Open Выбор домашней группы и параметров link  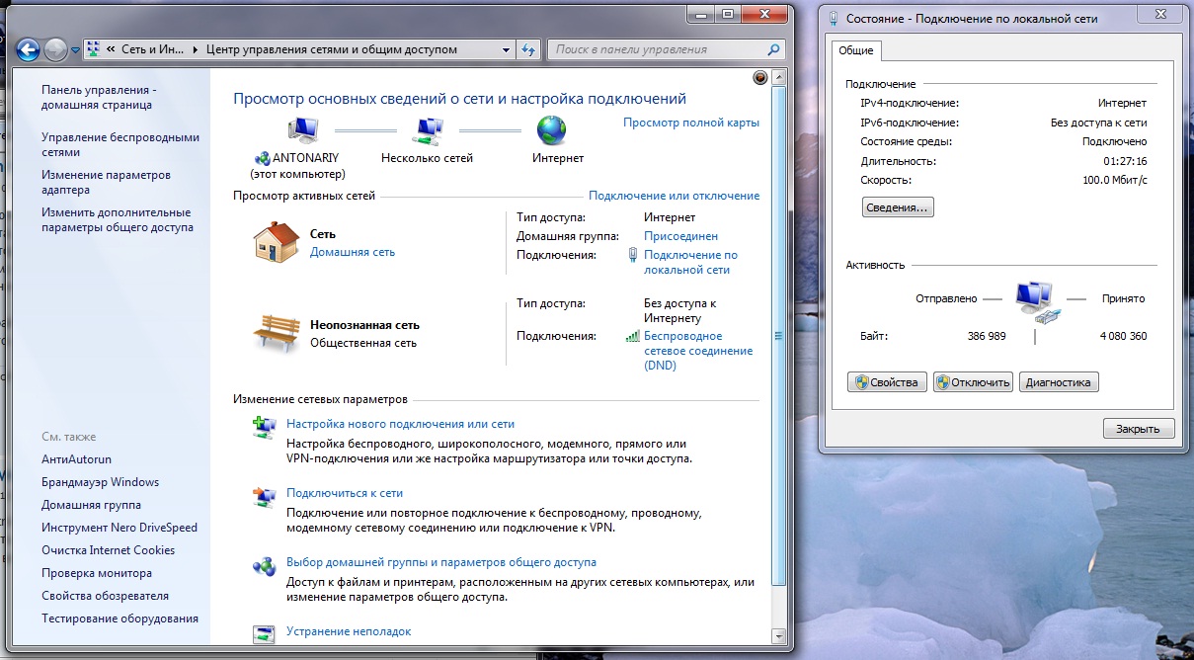tap(441, 562)
